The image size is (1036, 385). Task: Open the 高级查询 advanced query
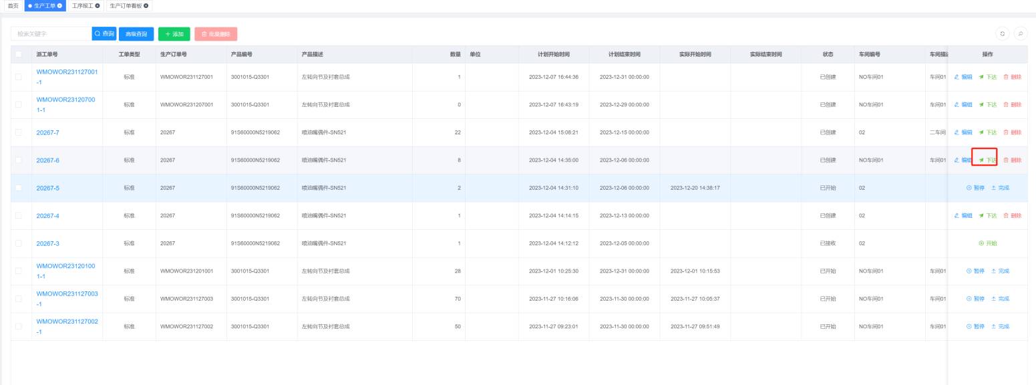tap(136, 33)
